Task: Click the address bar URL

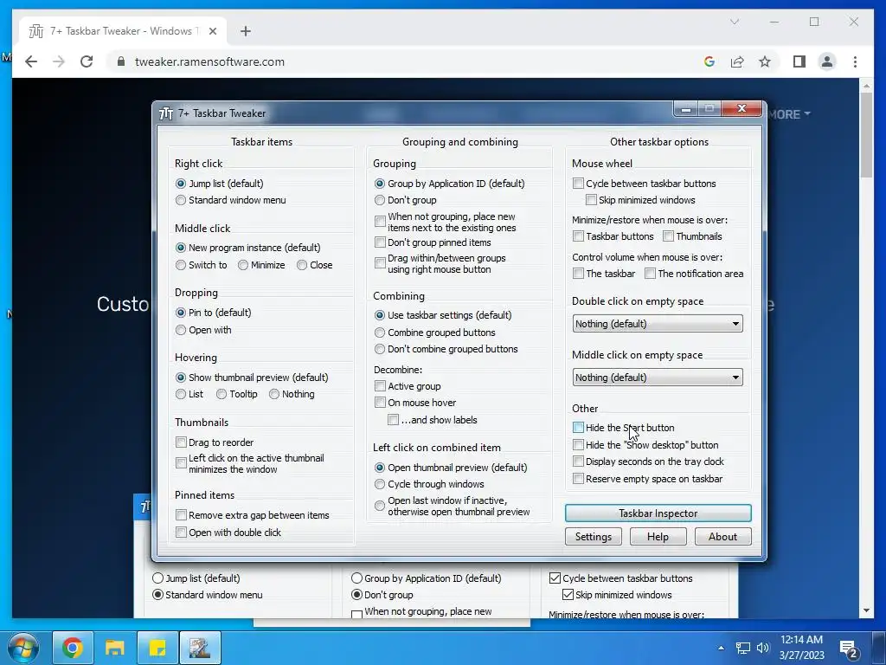Action: pyautogui.click(x=209, y=61)
